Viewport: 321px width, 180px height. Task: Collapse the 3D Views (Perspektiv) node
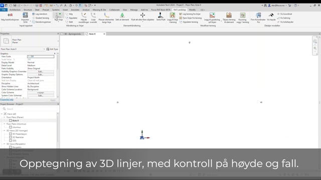click(5, 144)
